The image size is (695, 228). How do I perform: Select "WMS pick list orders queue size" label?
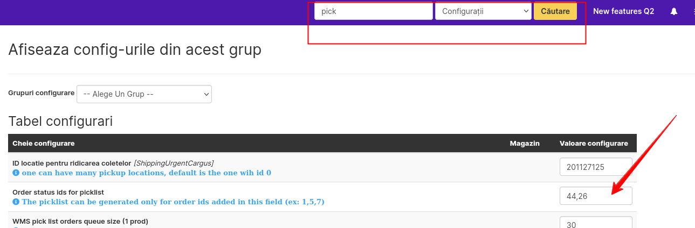(x=80, y=221)
